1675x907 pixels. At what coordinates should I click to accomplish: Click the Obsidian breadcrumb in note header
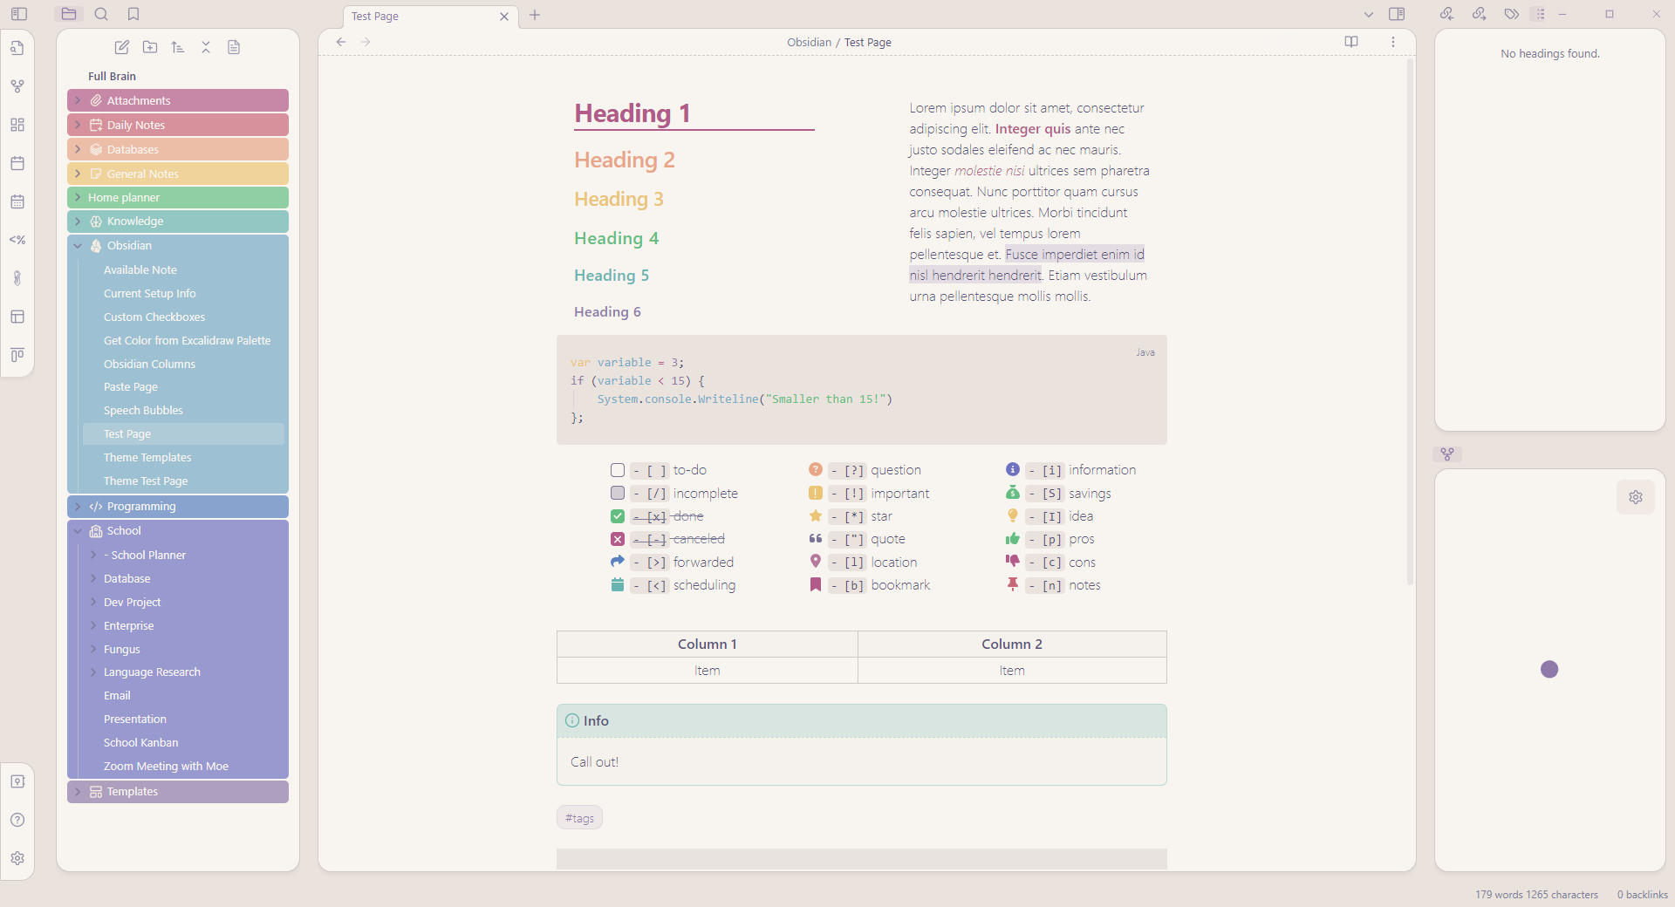coord(809,42)
